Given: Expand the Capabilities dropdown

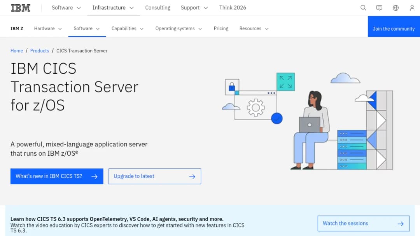Looking at the screenshot, I should point(128,29).
